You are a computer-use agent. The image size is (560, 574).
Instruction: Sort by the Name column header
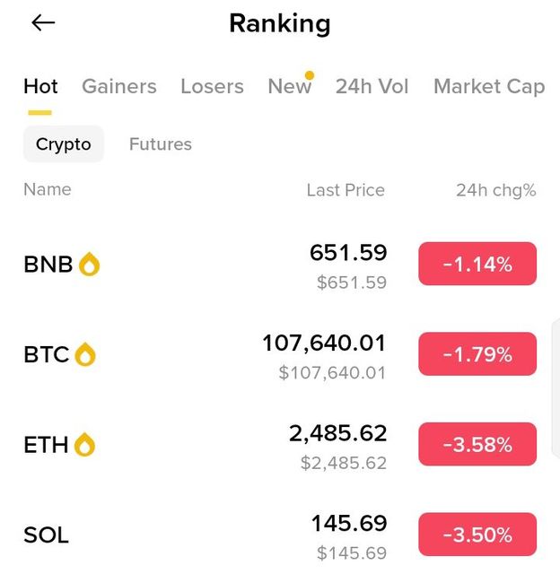[48, 189]
